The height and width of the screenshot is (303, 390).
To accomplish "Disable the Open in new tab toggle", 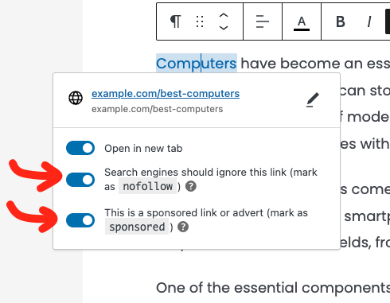I will click(80, 148).
